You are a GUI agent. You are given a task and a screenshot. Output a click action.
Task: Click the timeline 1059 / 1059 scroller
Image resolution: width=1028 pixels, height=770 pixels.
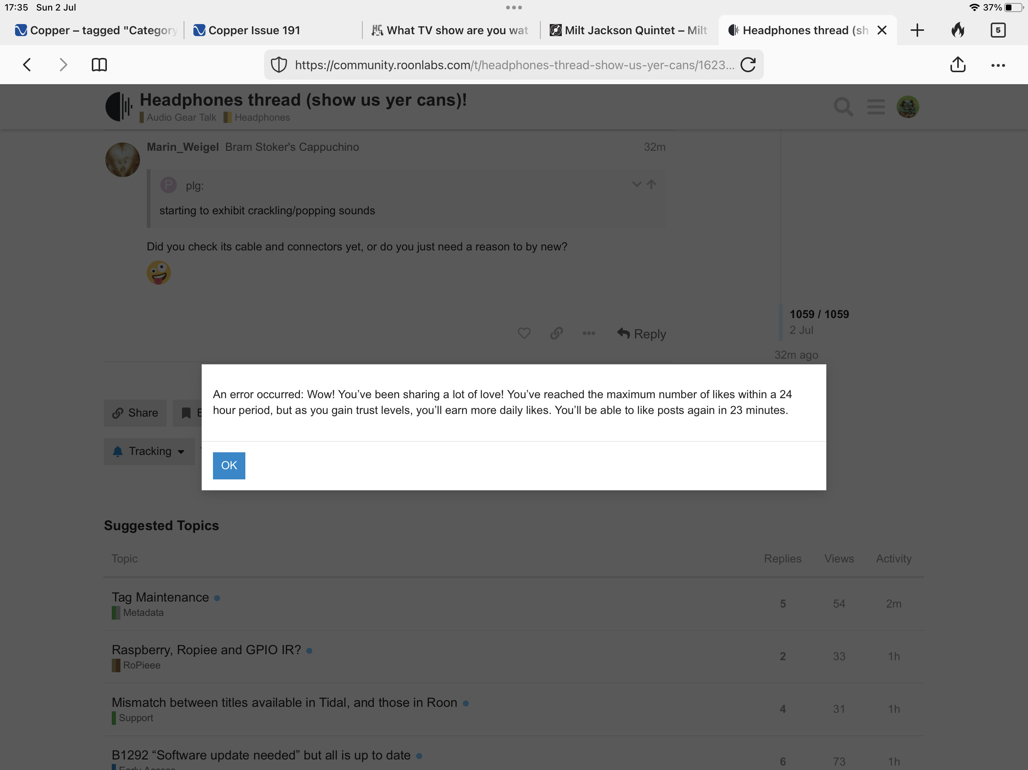click(818, 314)
